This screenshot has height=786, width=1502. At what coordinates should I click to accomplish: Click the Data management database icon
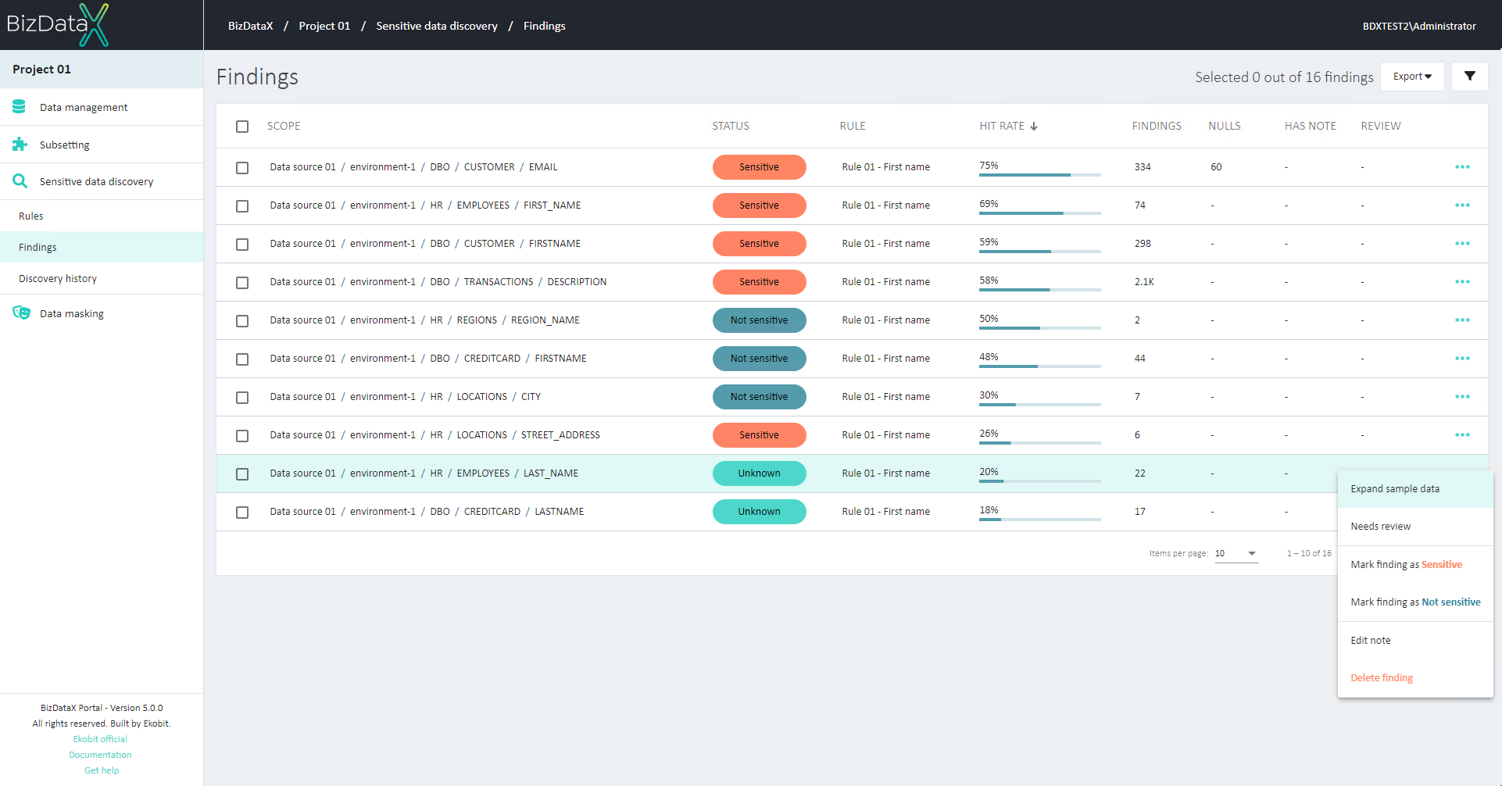pyautogui.click(x=20, y=106)
